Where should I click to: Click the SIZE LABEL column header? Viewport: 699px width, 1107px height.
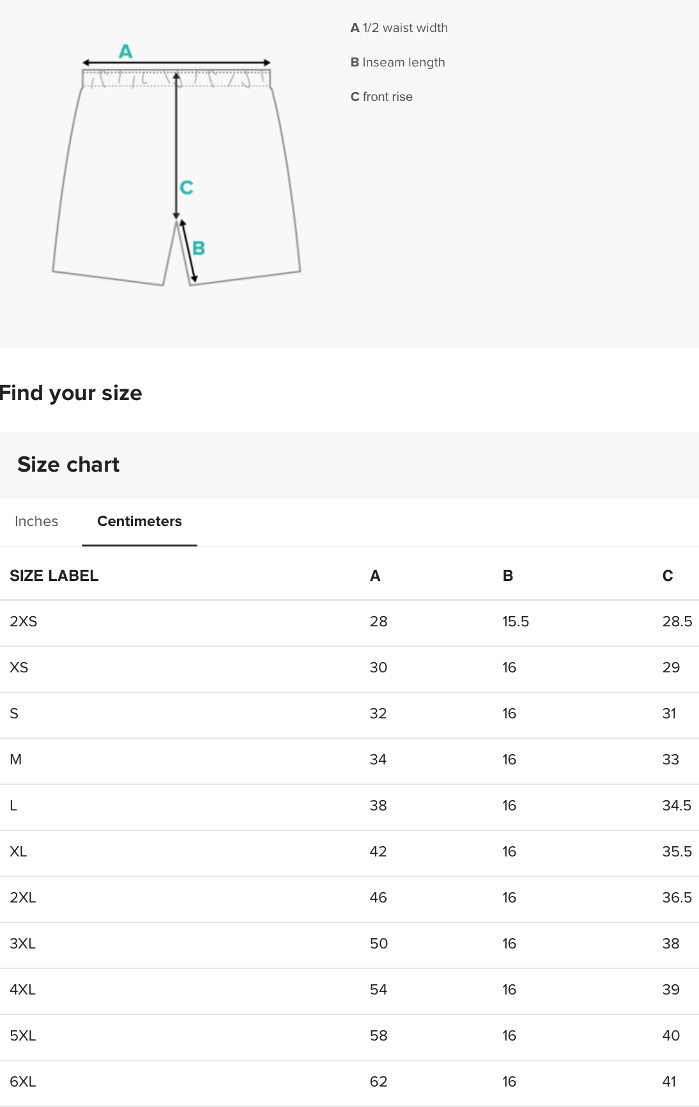(x=54, y=576)
